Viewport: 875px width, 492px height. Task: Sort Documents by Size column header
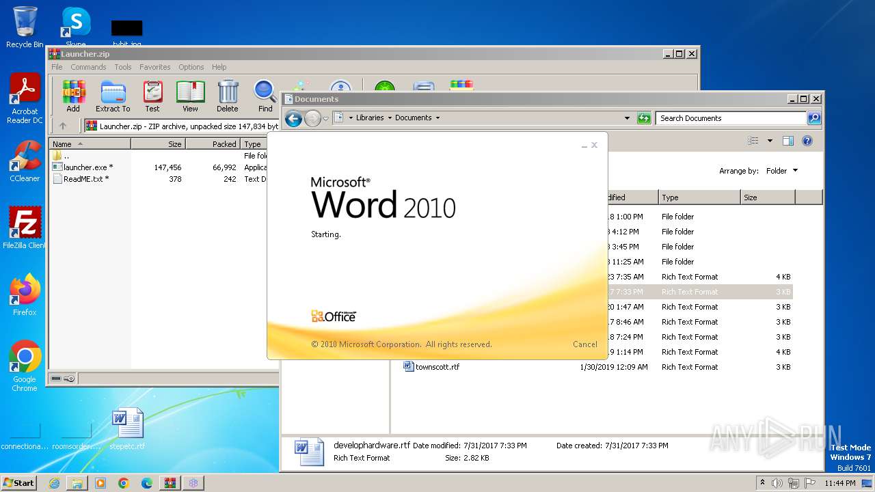coord(768,197)
